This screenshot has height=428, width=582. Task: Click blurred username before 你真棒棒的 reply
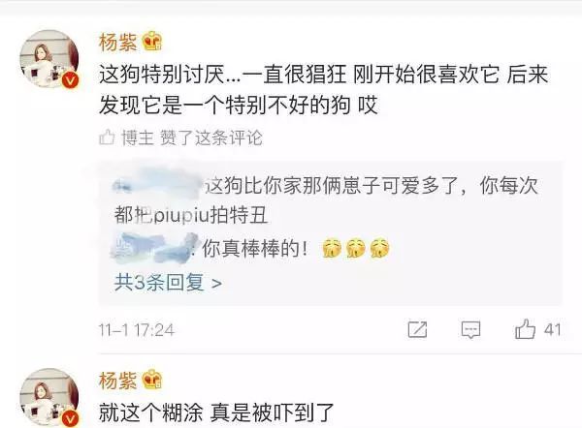[x=155, y=248]
